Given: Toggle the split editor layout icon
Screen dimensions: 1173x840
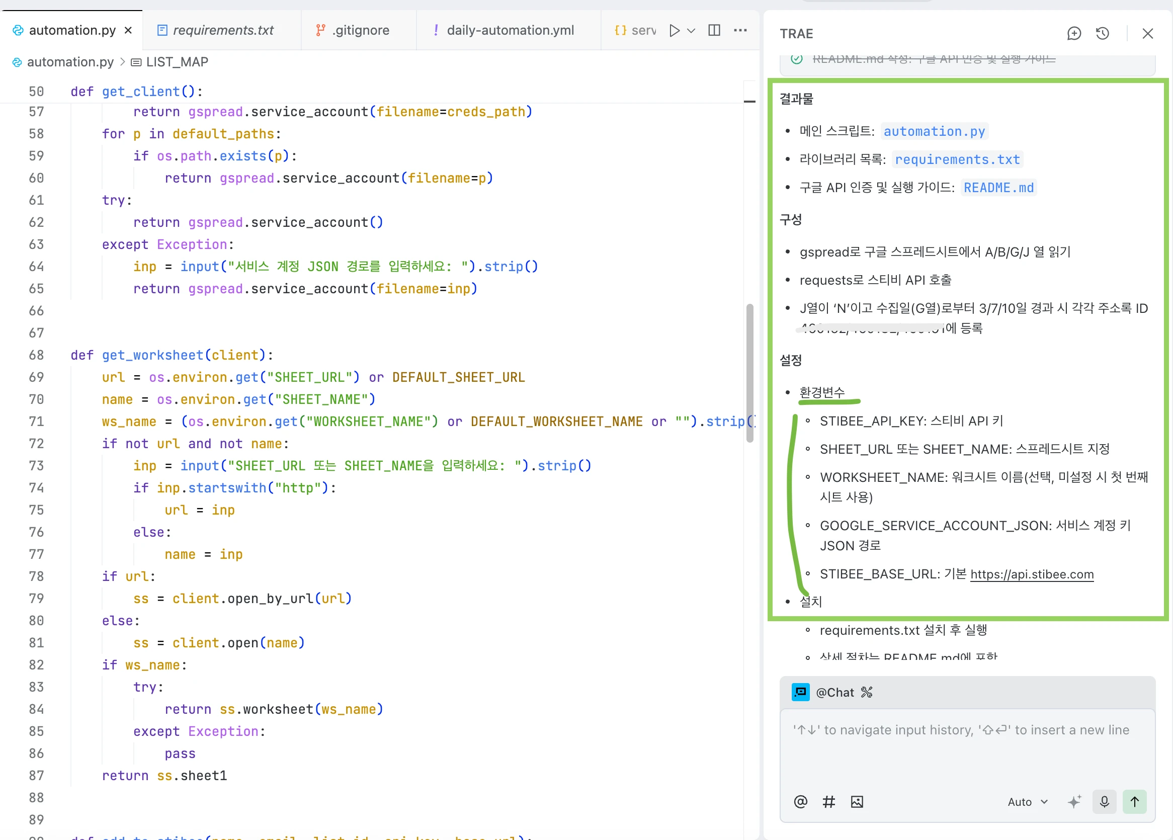Looking at the screenshot, I should point(714,31).
